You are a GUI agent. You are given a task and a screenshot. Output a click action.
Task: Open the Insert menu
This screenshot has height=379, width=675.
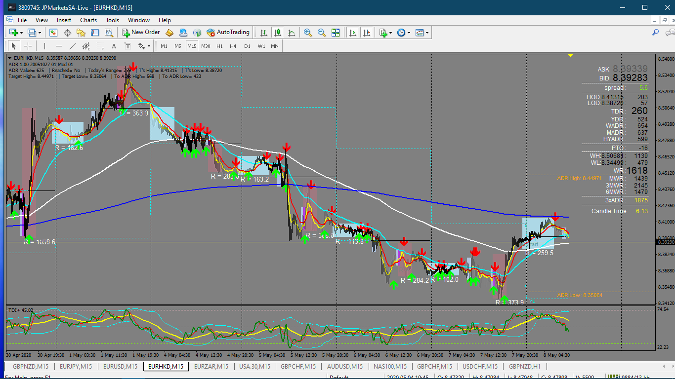(x=64, y=20)
